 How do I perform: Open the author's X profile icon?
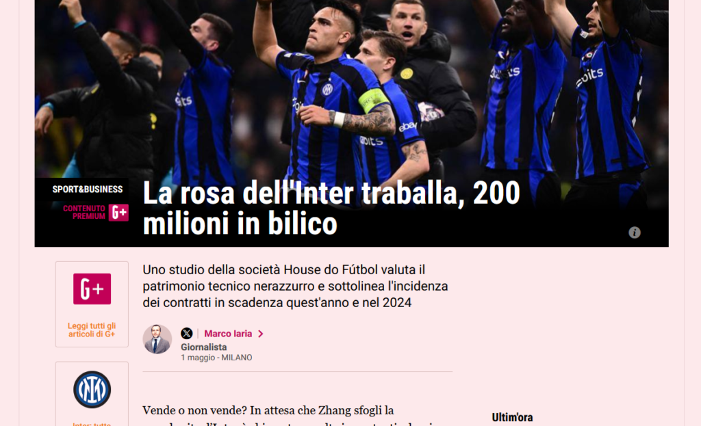[x=186, y=333]
